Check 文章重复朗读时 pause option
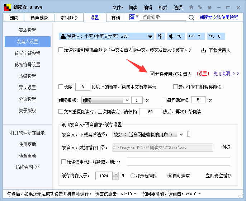This screenshot has width=246, height=201. [x=61, y=112]
